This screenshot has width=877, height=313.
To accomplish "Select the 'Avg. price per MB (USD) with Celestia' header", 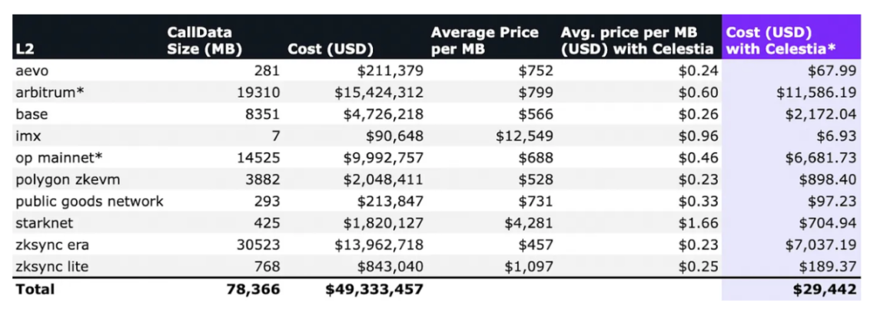I will tap(640, 41).
